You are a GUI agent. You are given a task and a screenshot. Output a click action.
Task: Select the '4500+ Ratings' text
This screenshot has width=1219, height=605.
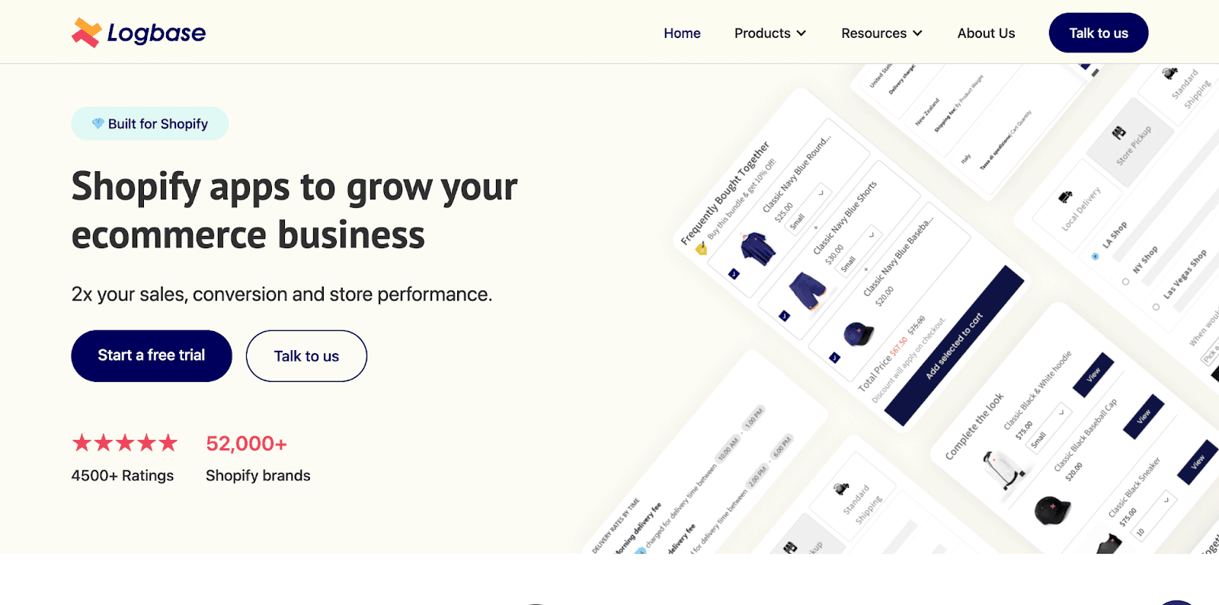tap(123, 476)
